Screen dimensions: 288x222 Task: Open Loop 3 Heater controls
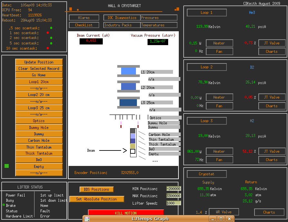tap(219, 151)
